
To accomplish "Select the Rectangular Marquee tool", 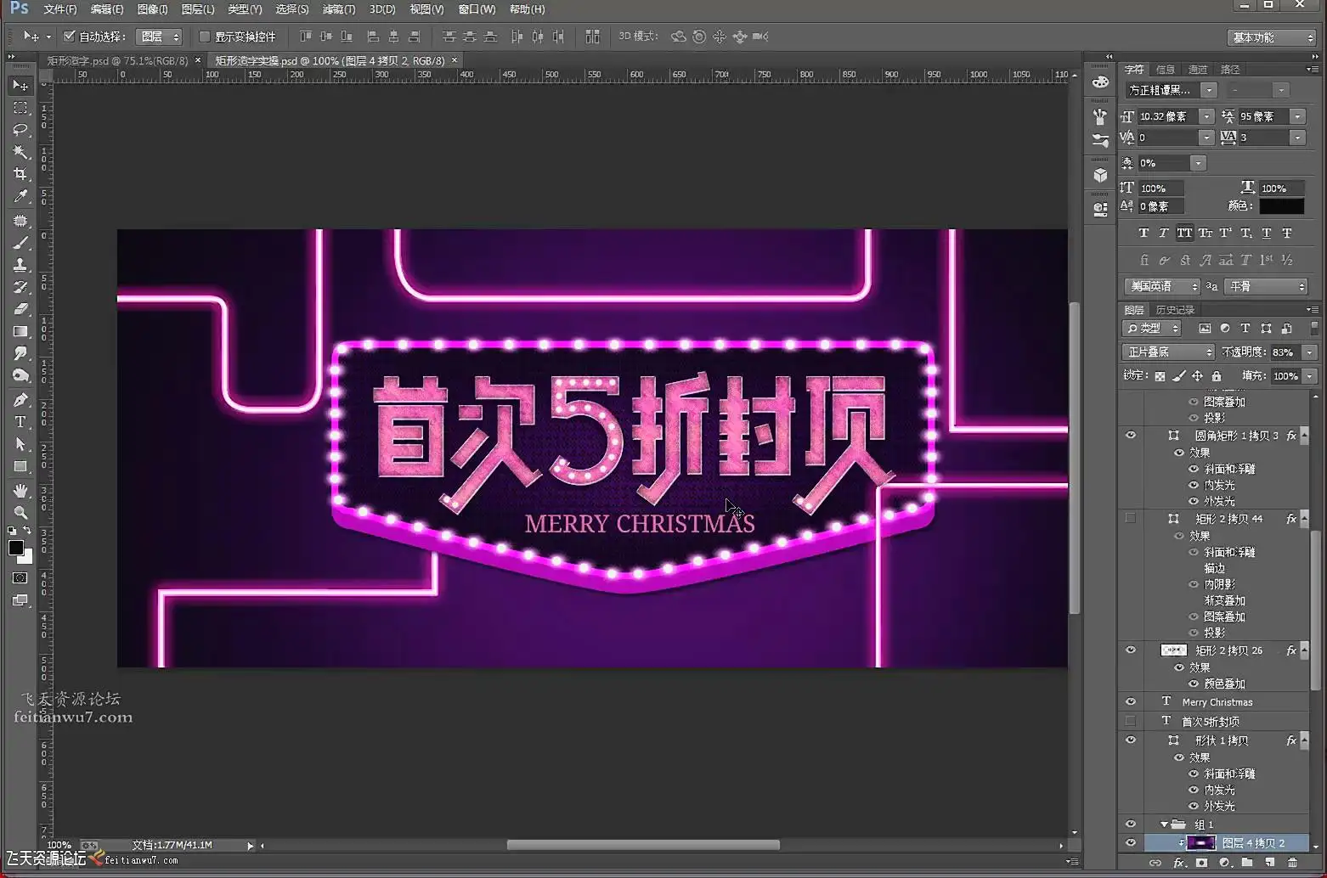I will (20, 108).
